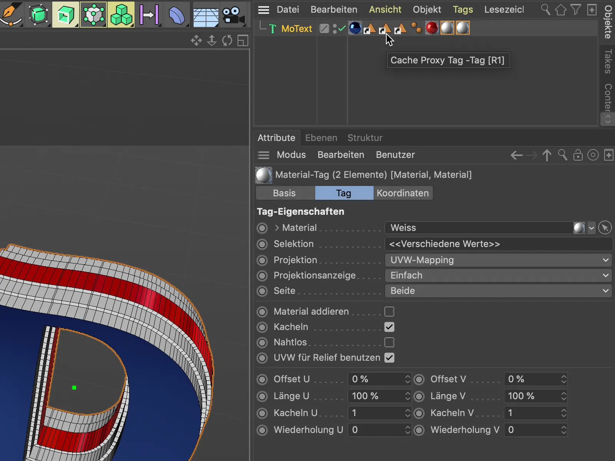Image resolution: width=615 pixels, height=461 pixels.
Task: Open the Projektion UVW-Mapping dropdown
Action: point(499,260)
